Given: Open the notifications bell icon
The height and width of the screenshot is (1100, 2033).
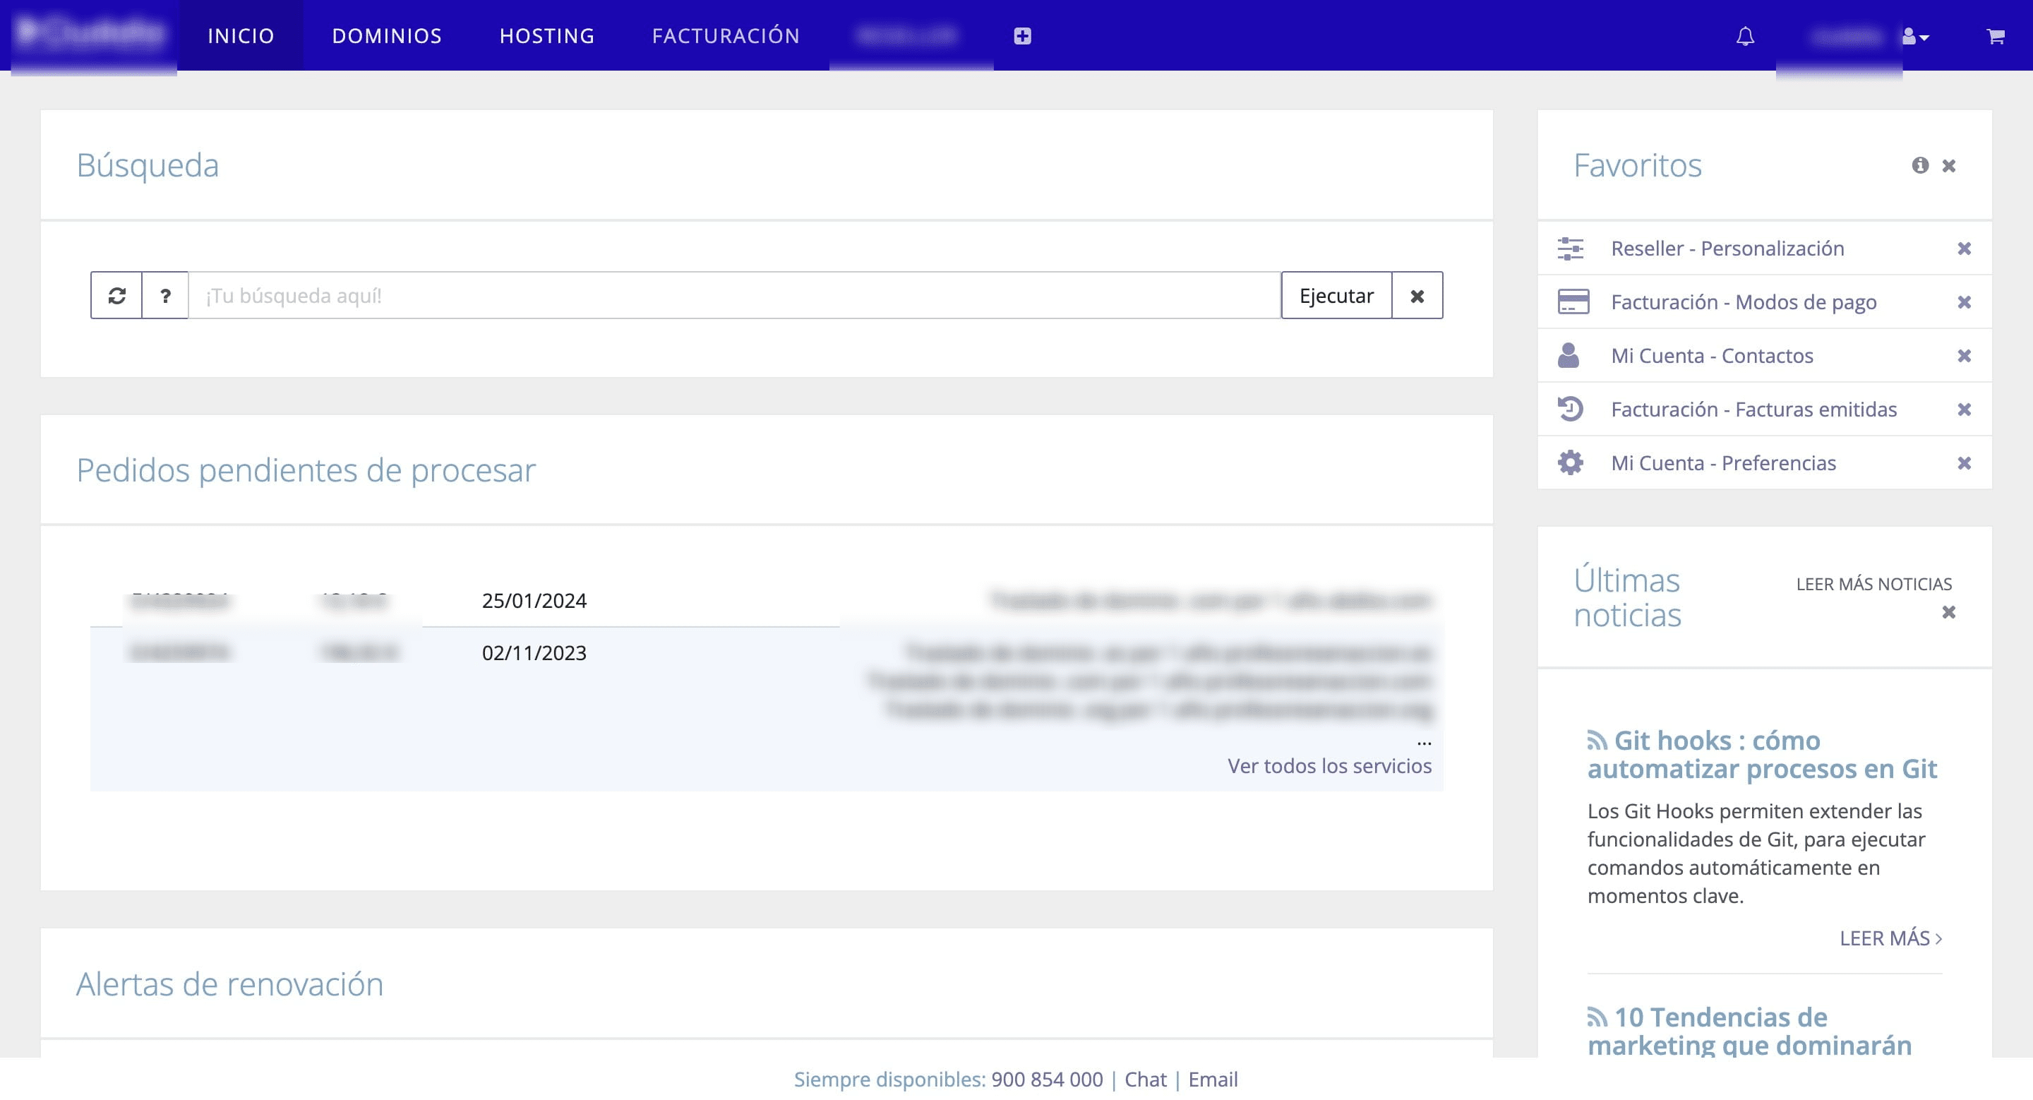Looking at the screenshot, I should tap(1745, 36).
